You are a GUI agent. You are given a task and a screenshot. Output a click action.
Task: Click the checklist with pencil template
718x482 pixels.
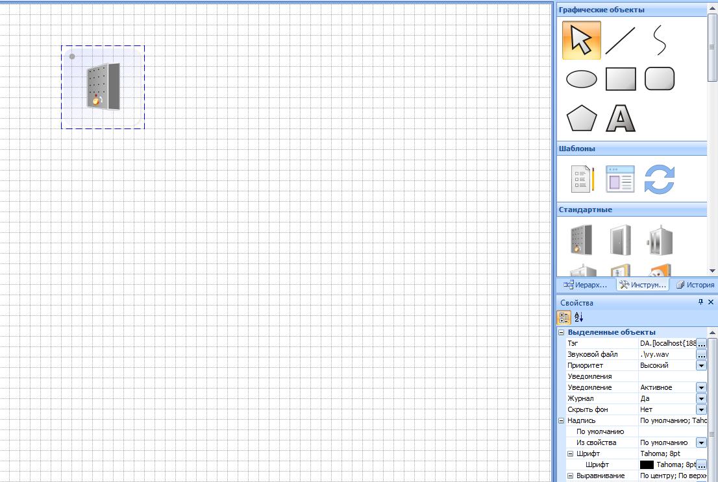pos(582,179)
